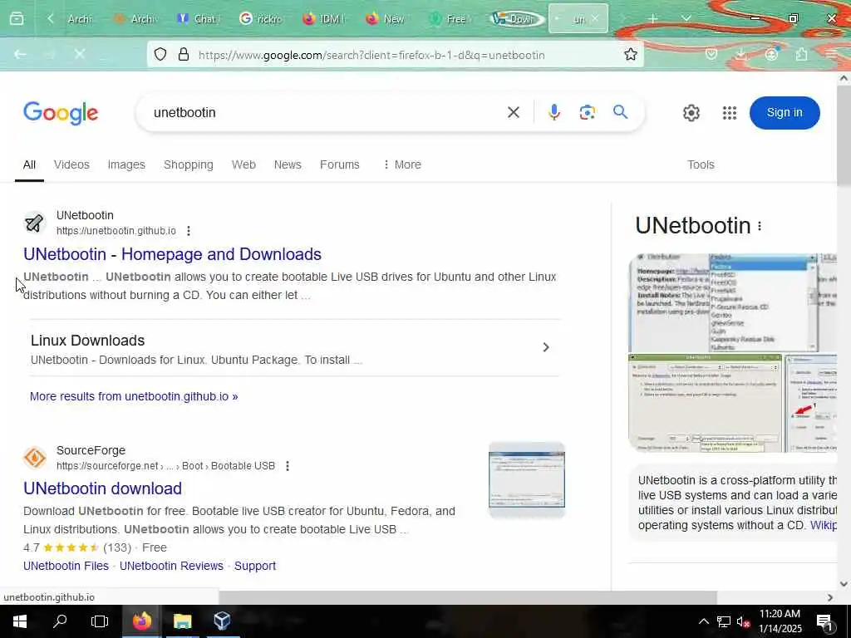The image size is (851, 638).
Task: Submit search with magnifier icon
Action: 620,112
